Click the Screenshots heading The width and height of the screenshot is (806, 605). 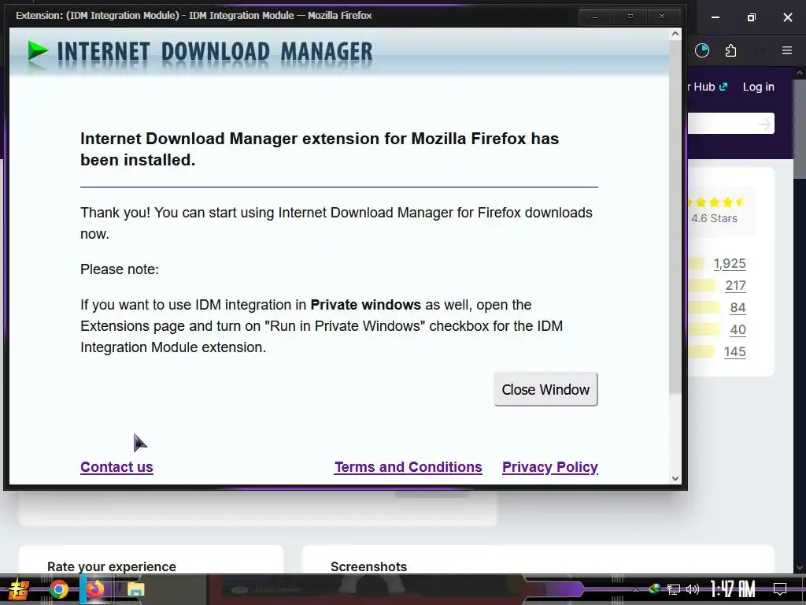pos(368,566)
